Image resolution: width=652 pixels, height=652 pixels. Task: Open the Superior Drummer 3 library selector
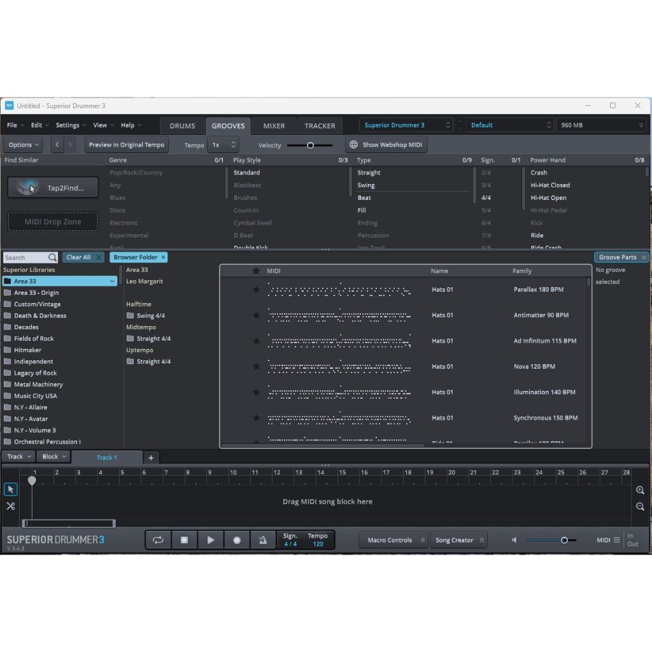406,125
